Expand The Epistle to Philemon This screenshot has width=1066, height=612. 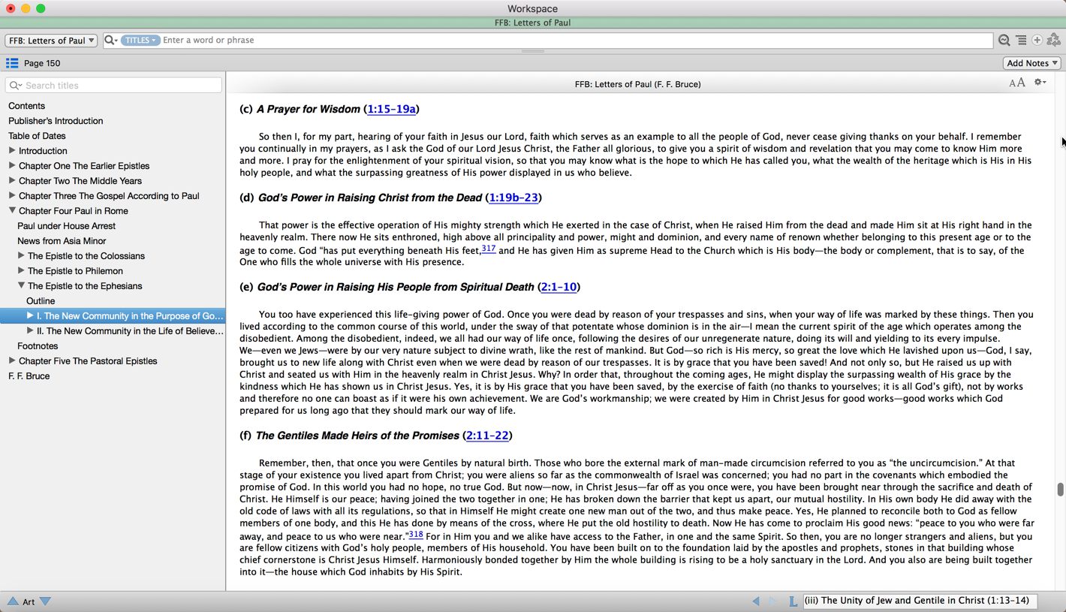coord(21,271)
